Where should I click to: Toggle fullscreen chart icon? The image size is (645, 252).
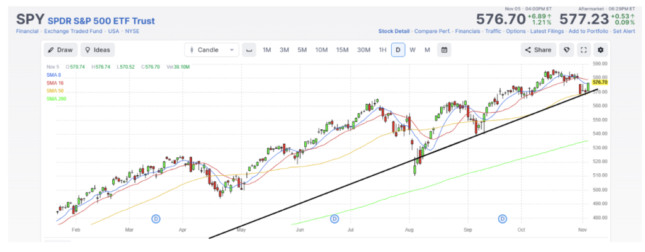point(583,50)
